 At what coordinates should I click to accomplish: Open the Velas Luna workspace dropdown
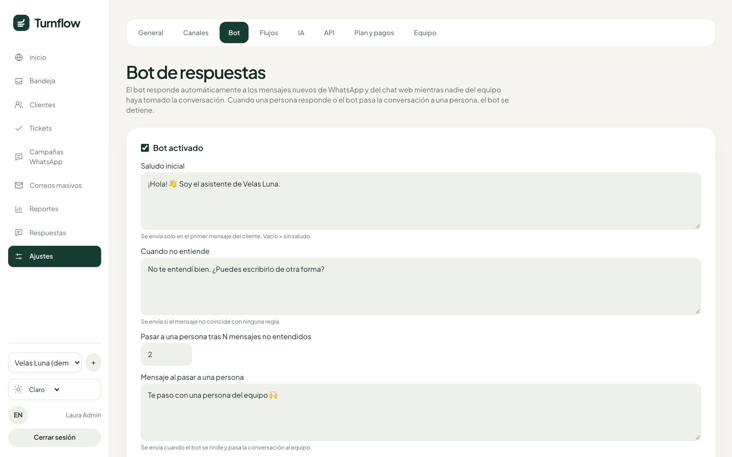(45, 363)
